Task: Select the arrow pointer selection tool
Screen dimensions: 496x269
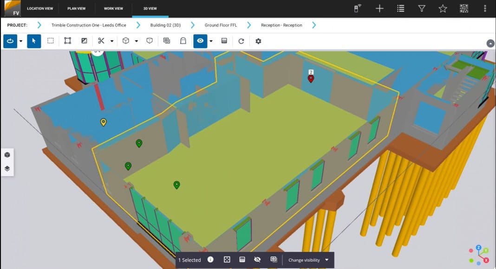Action: click(34, 41)
